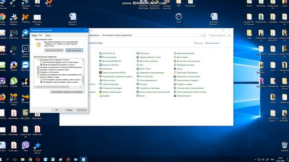This screenshot has height=162, width=289.
Task: Toggle 'Скрывать конфликты слияния папок' checkbox
Action: point(38,70)
